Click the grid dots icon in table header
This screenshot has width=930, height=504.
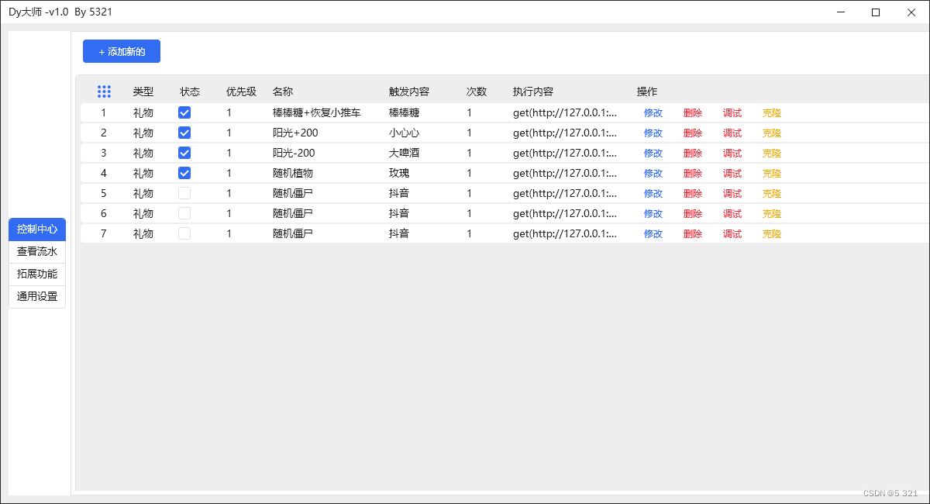104,91
